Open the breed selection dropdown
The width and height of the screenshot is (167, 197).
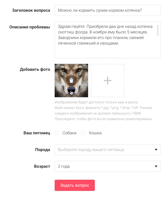[108, 150]
